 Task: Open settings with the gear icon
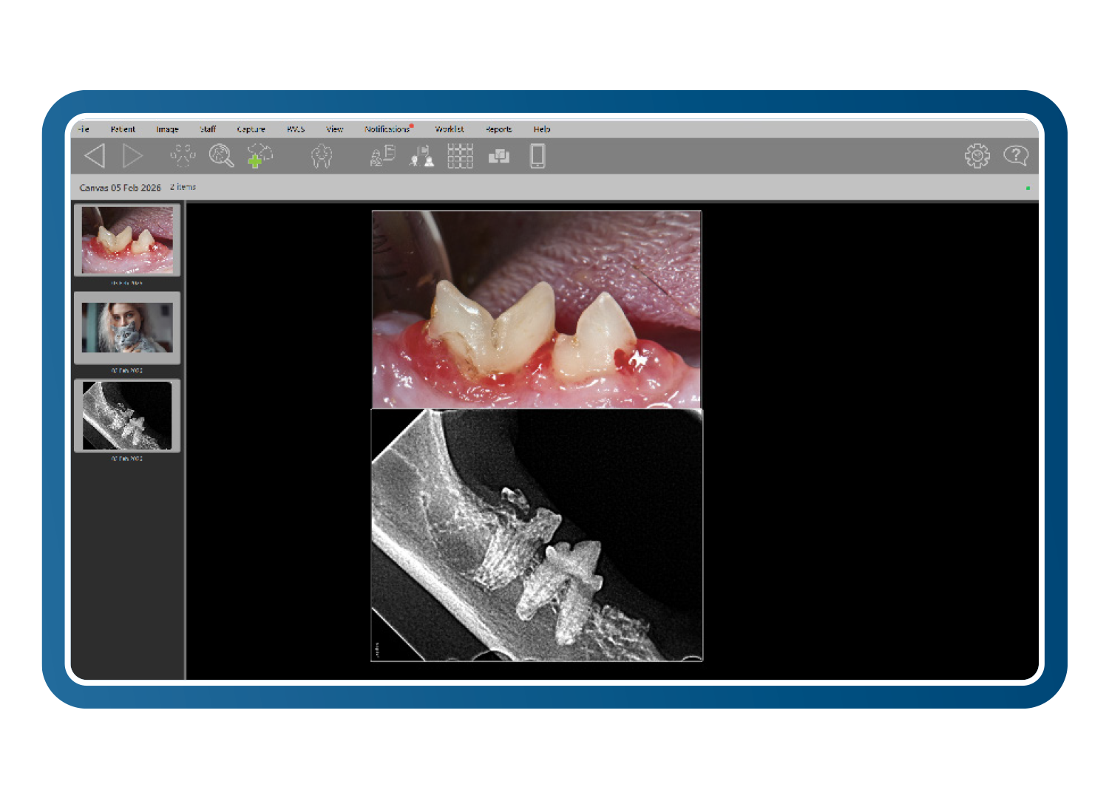click(977, 156)
